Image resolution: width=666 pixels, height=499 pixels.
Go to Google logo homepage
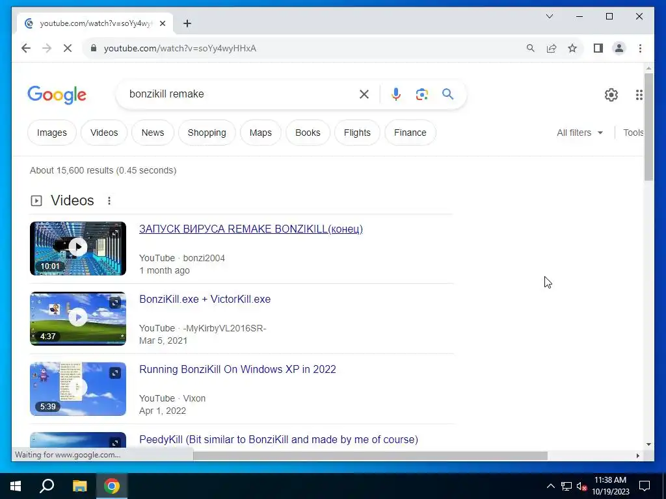click(x=57, y=95)
